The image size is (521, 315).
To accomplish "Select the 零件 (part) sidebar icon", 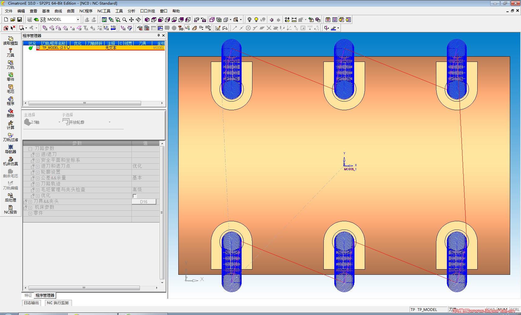I will pos(11,77).
